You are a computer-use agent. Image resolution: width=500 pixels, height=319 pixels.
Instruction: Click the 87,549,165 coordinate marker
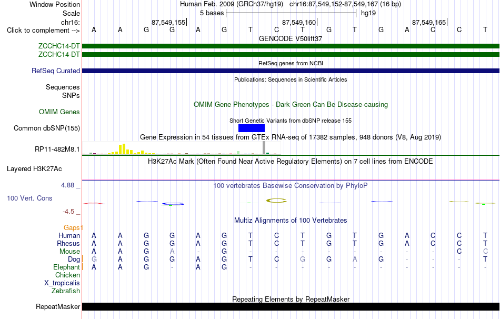click(x=429, y=22)
